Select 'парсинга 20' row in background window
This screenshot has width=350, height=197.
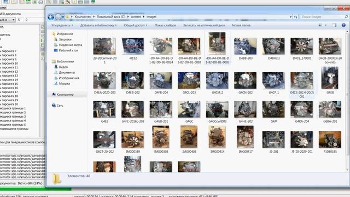coord(9,105)
